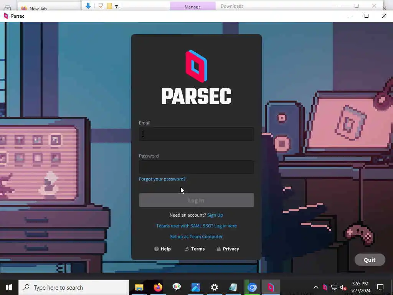Open the Forgot your password link
Viewport: 393px width, 295px height.
pyautogui.click(x=162, y=179)
